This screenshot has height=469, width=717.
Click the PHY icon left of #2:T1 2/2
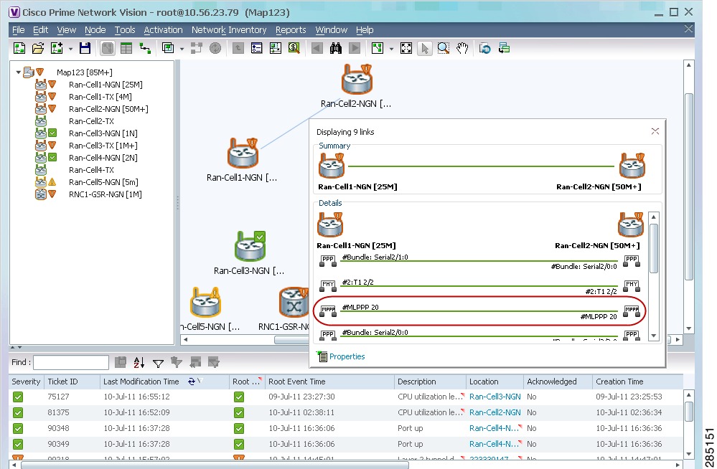pyautogui.click(x=328, y=286)
